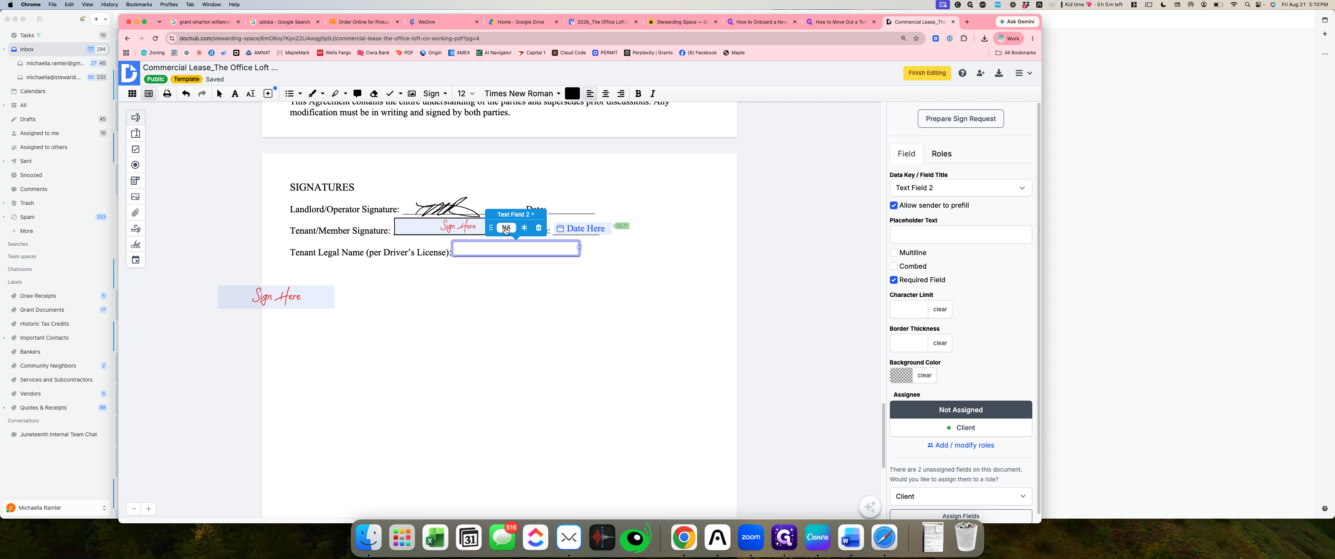This screenshot has height=559, width=1335.
Task: Add a checkbox field from left palette
Action: click(135, 149)
